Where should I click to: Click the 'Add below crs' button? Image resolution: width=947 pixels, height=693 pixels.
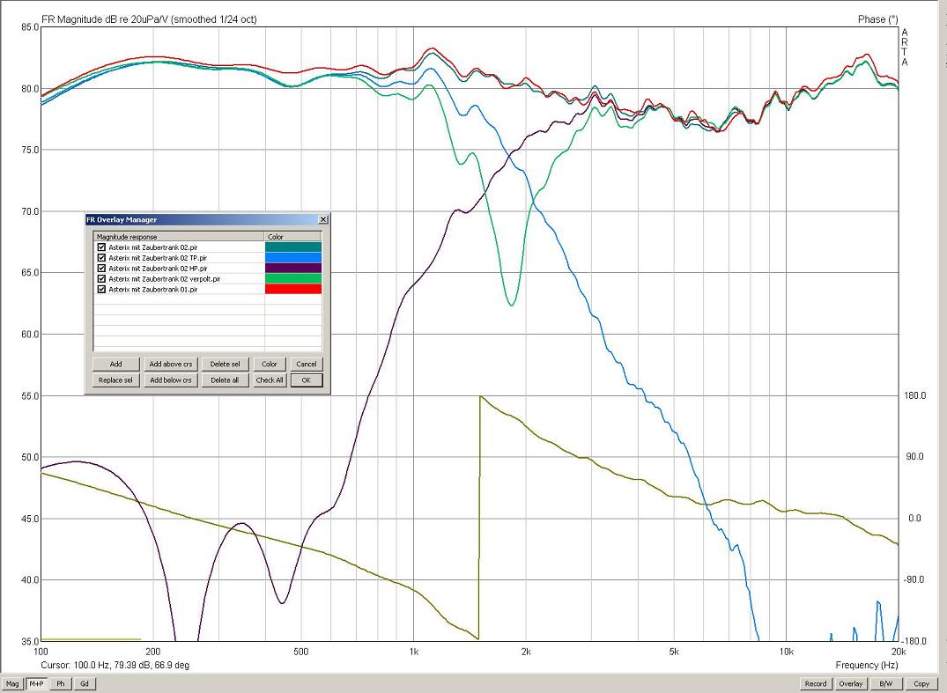tap(171, 380)
